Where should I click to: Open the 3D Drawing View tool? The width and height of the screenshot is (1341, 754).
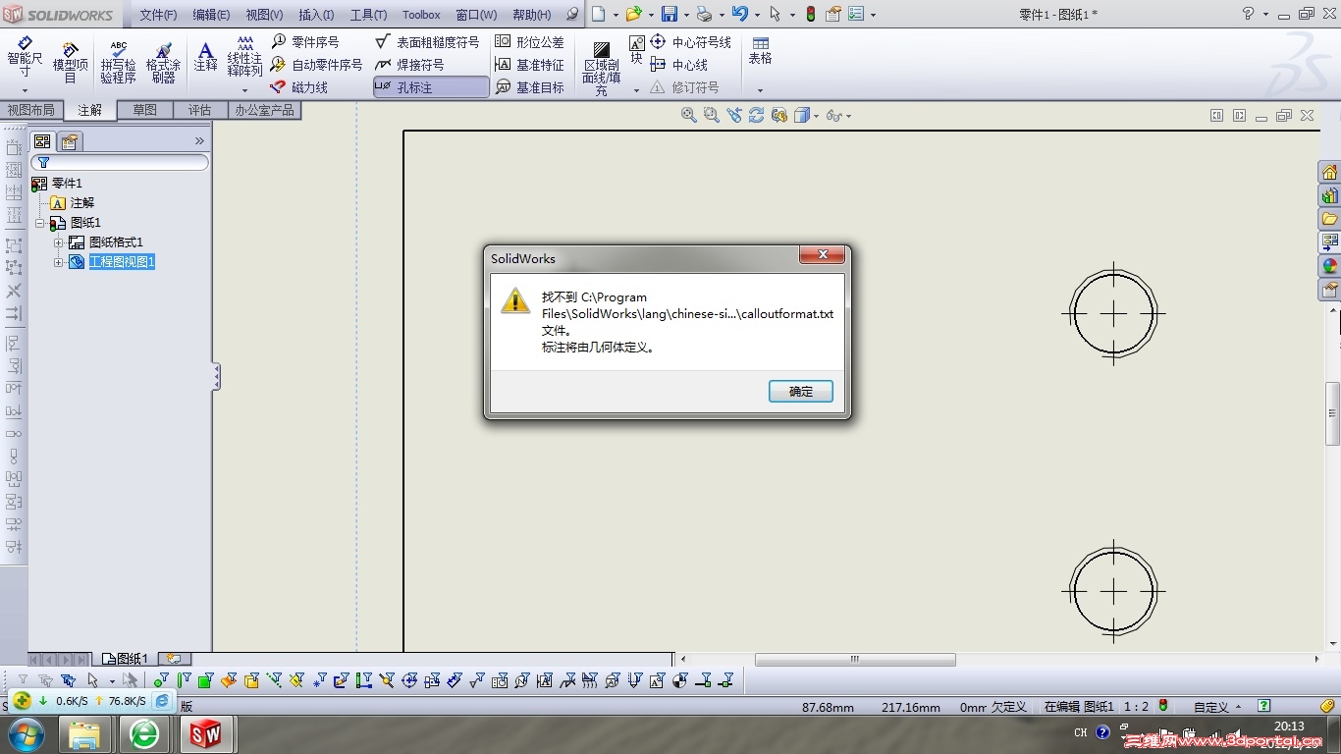(779, 116)
